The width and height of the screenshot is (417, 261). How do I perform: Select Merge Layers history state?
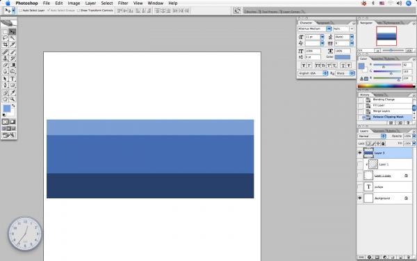tap(382, 111)
